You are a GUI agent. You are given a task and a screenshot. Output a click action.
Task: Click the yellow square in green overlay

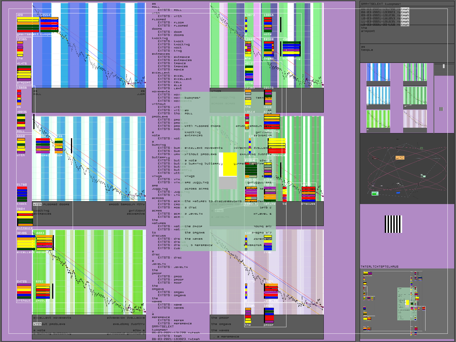(230, 164)
